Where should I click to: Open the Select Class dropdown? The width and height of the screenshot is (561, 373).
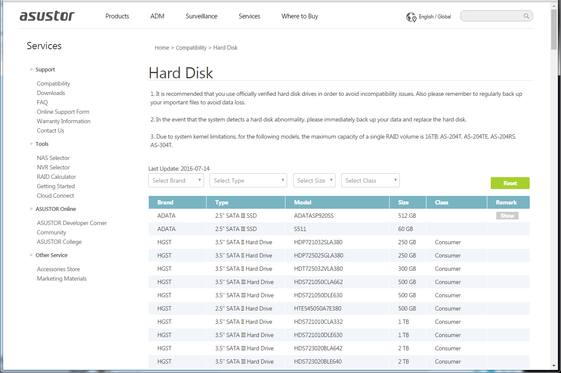point(370,181)
